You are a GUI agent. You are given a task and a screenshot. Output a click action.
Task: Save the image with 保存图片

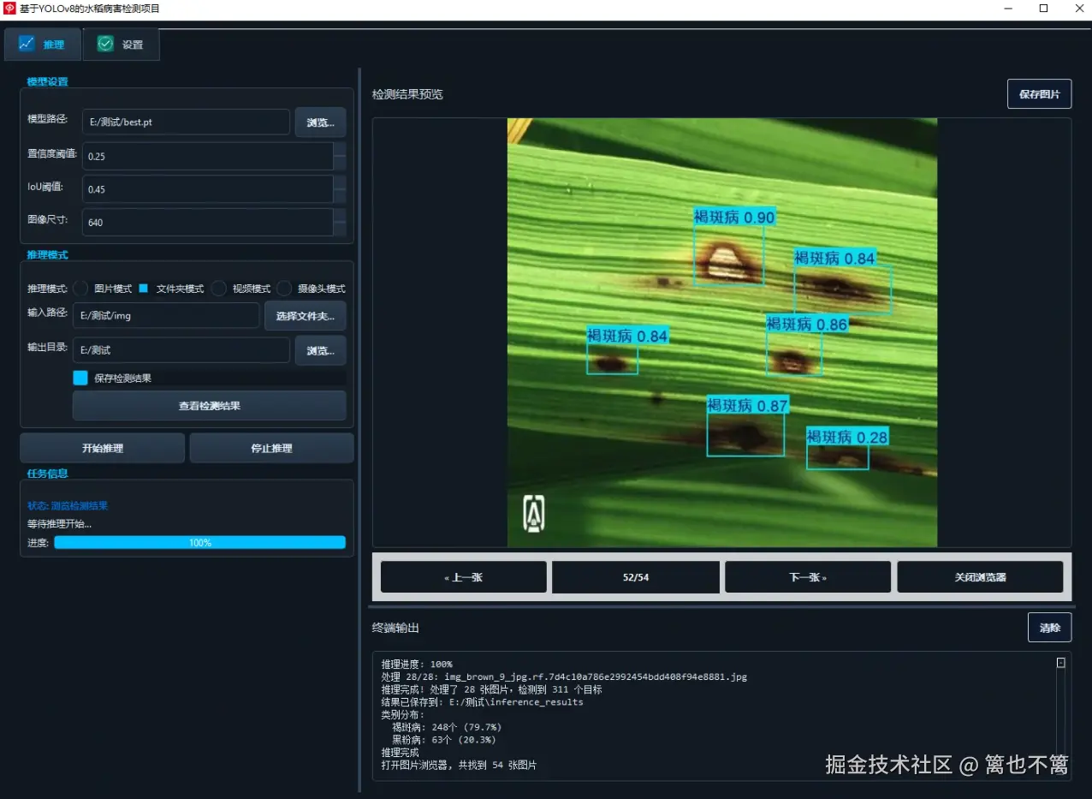pos(1039,94)
